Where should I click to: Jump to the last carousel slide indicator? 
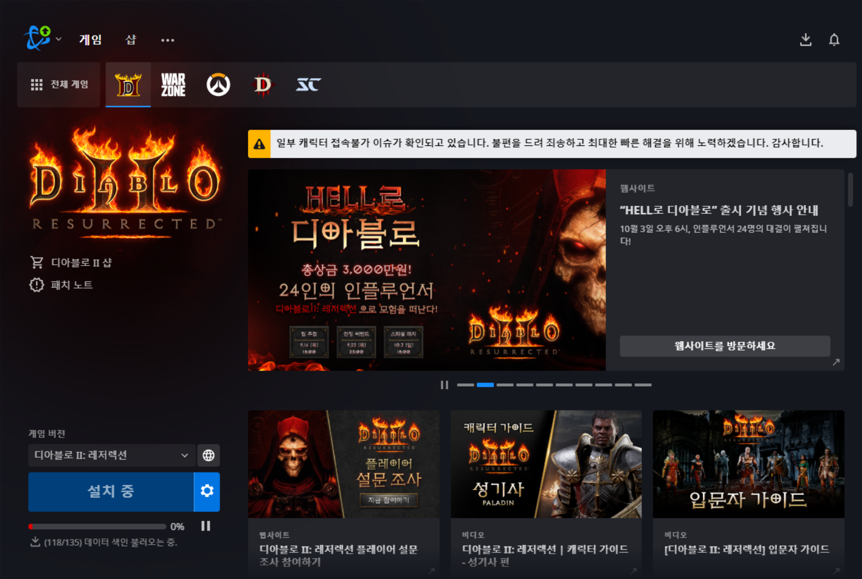point(643,385)
